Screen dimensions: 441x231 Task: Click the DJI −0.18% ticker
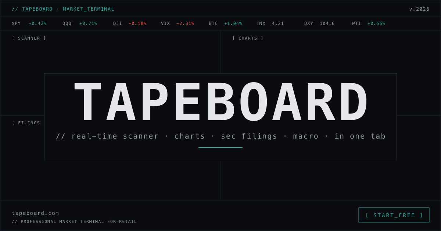(130, 23)
